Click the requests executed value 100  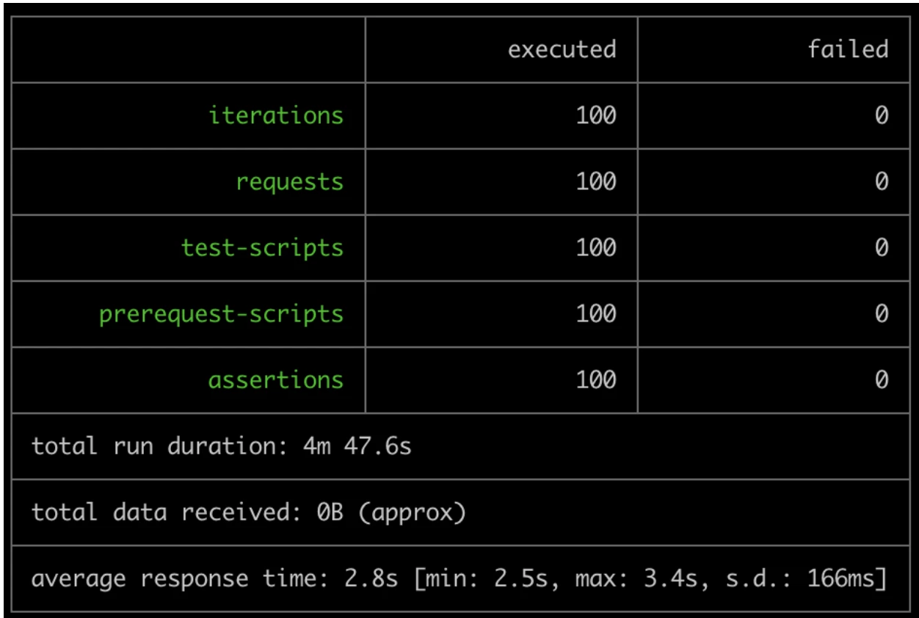(x=596, y=181)
